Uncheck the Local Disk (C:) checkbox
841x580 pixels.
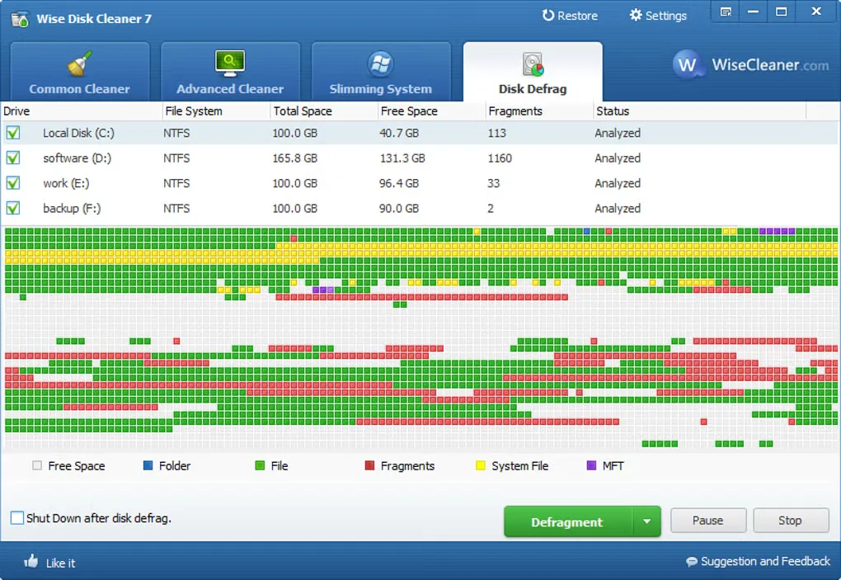[x=13, y=133]
